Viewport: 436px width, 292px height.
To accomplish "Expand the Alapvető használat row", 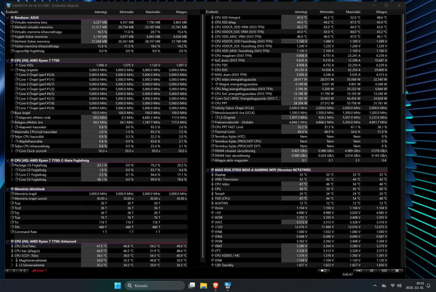I will [x=12, y=127].
